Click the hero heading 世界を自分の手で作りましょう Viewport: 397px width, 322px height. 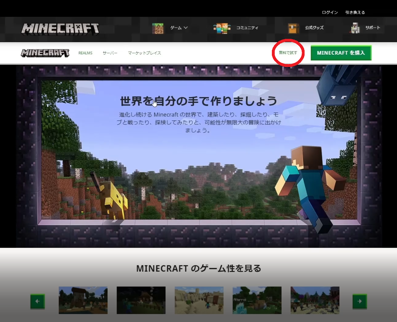pos(198,101)
